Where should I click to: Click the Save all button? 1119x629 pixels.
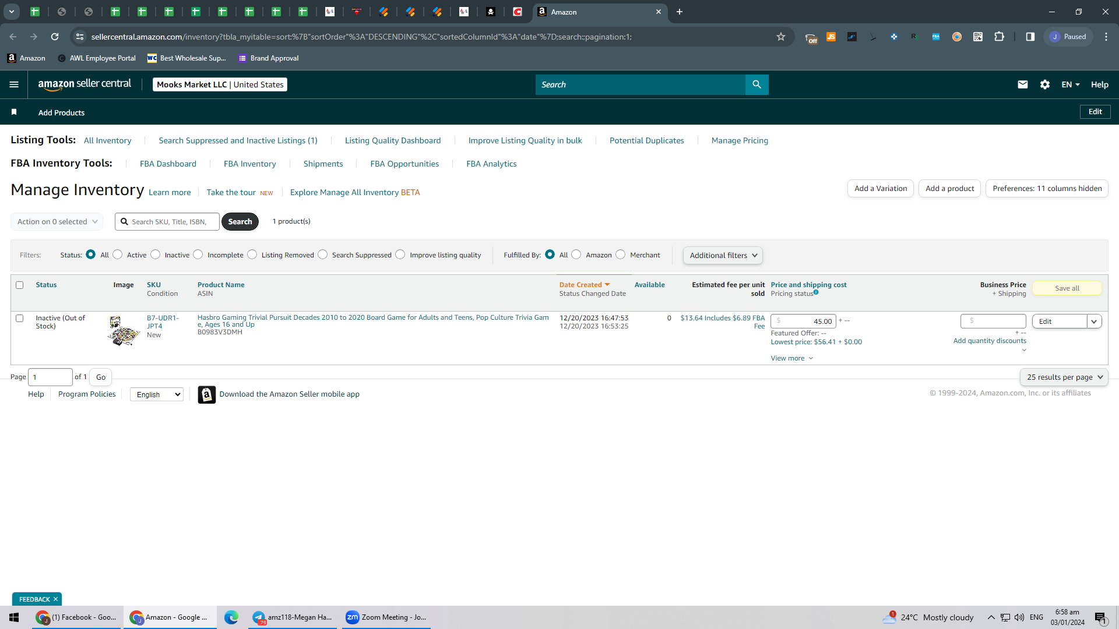coord(1067,288)
